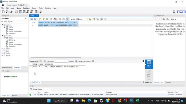Image resolution: width=186 pixels, height=104 pixels.
Task: Expand the sys schema
Action: (x=2, y=51)
